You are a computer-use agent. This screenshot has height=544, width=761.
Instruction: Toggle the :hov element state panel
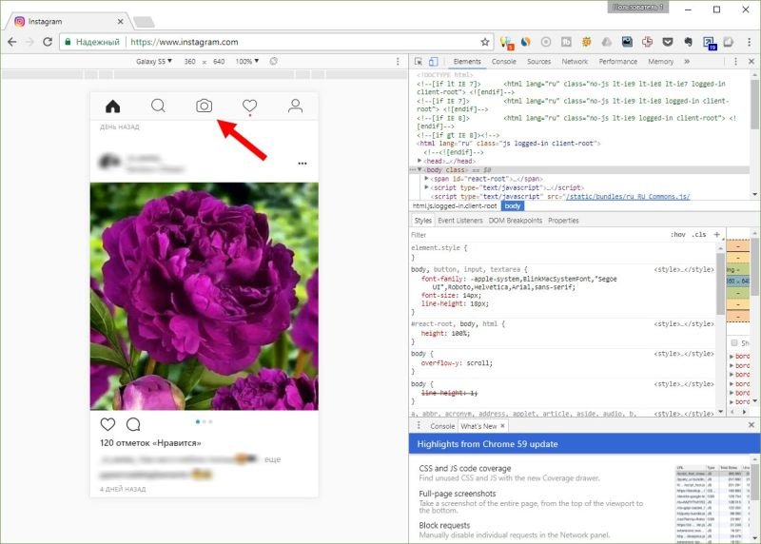tap(678, 234)
